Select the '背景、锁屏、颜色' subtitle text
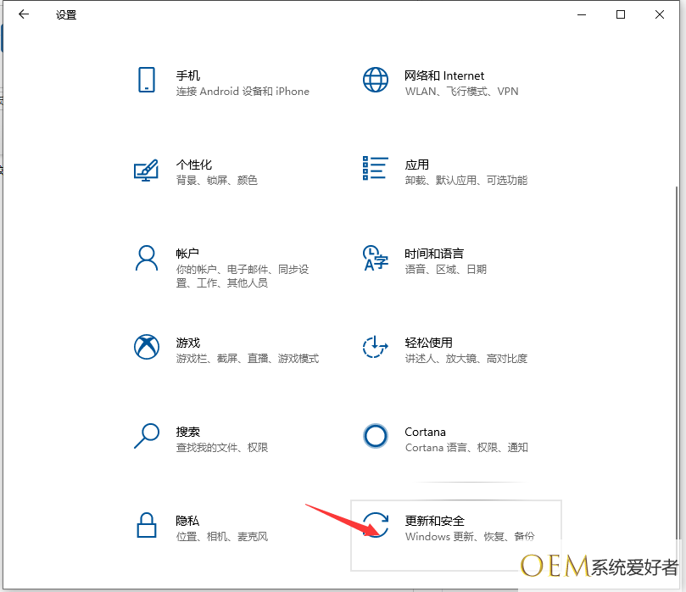Screen dimensions: 686x592 216,181
